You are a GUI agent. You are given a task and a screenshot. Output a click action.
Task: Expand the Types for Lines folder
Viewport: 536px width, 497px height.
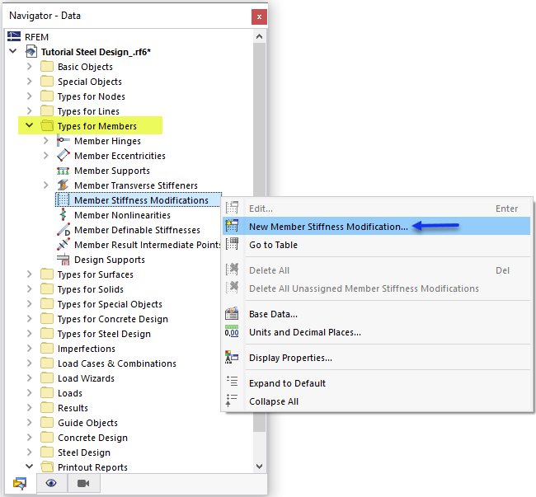click(x=30, y=111)
